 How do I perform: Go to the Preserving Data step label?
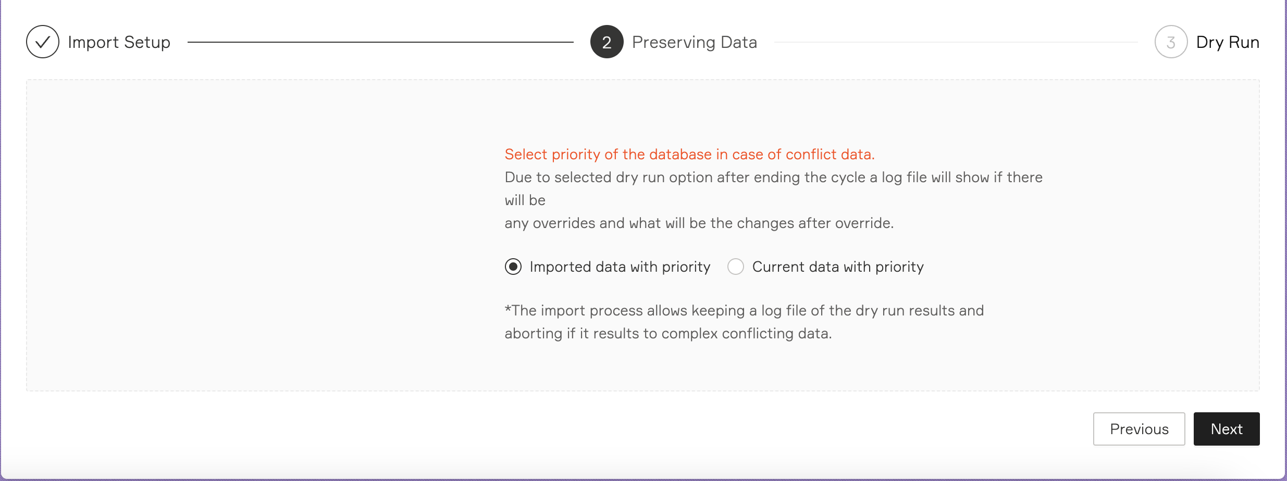pos(695,42)
